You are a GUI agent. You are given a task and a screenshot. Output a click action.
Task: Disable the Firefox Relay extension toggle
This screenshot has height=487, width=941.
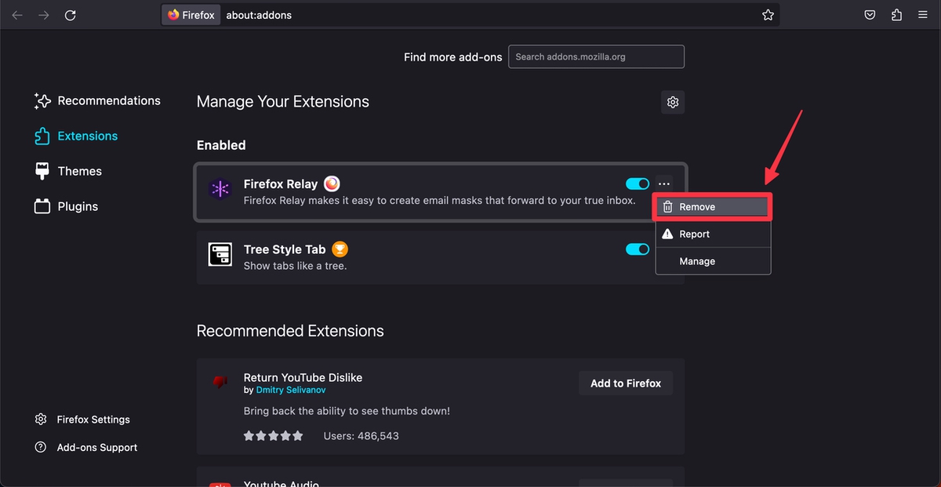click(638, 184)
